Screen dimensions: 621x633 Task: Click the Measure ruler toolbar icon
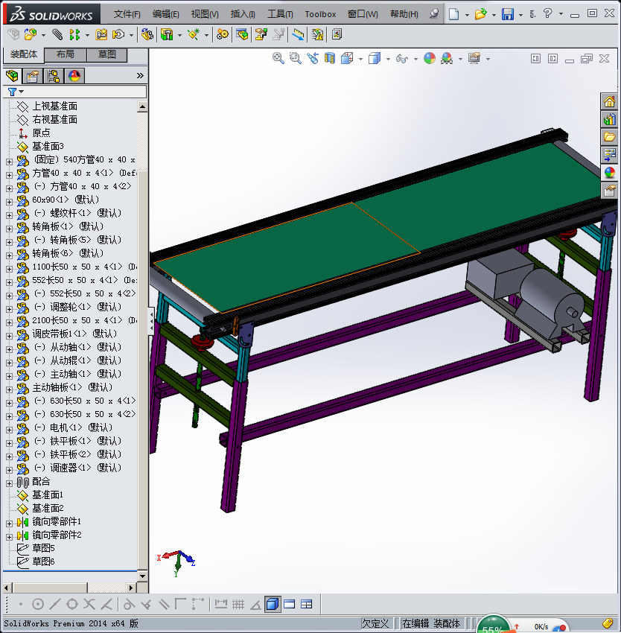click(x=298, y=34)
